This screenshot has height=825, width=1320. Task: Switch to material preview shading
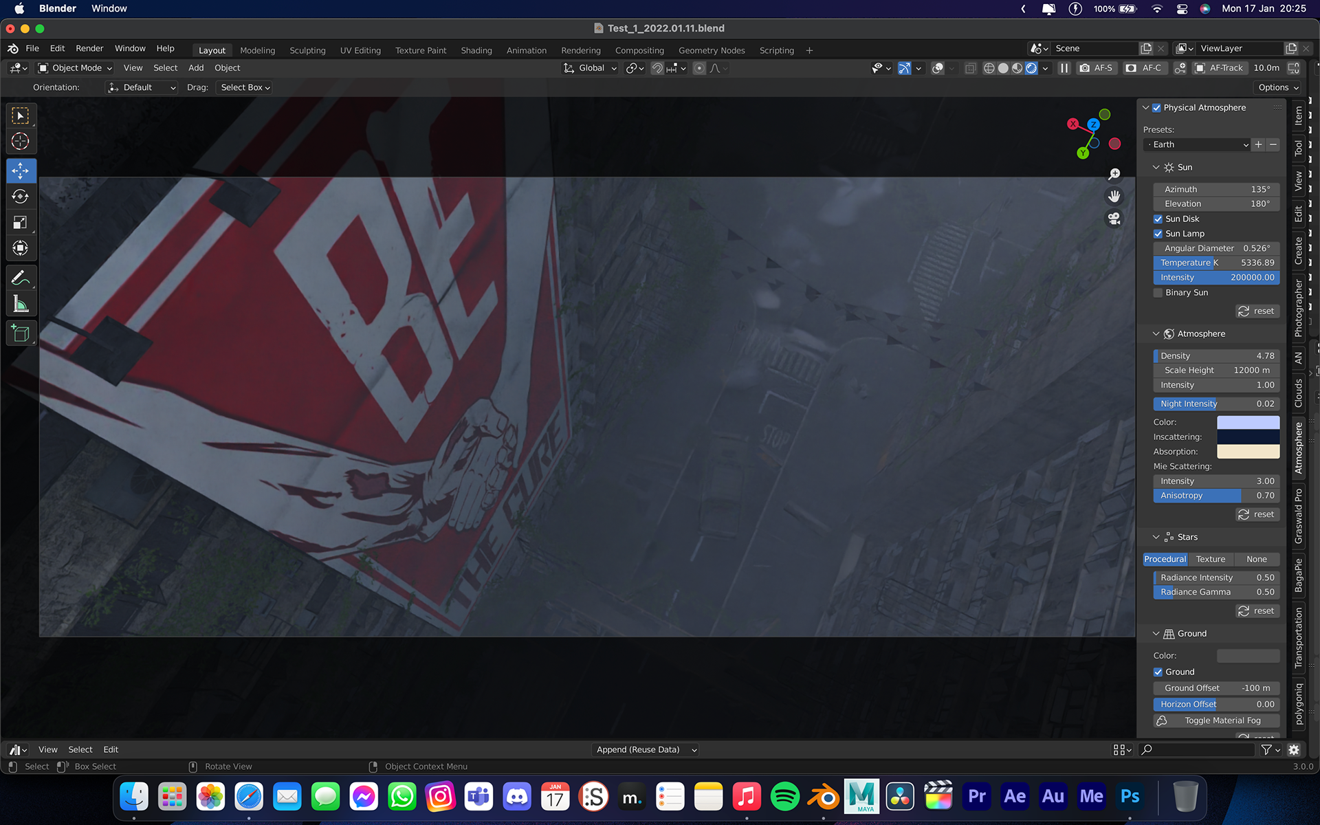pos(1017,68)
